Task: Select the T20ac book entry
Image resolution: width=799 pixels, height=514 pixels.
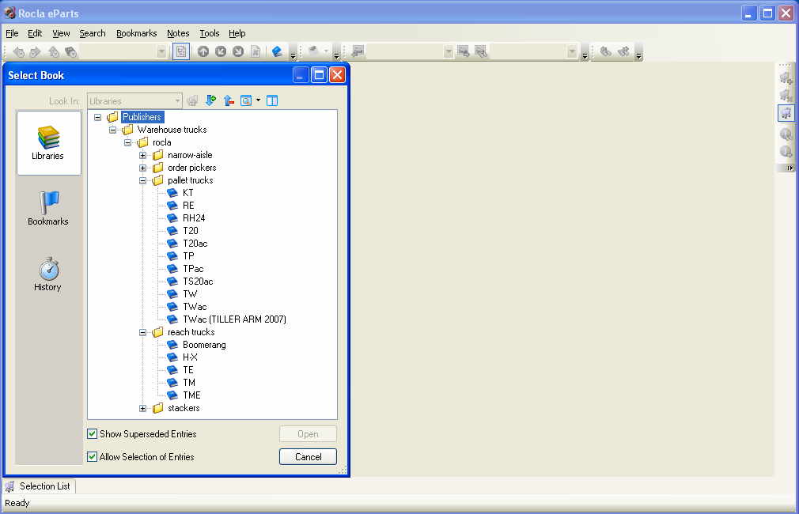Action: 195,244
